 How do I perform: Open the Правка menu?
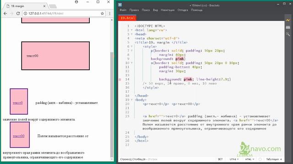click(x=134, y=10)
